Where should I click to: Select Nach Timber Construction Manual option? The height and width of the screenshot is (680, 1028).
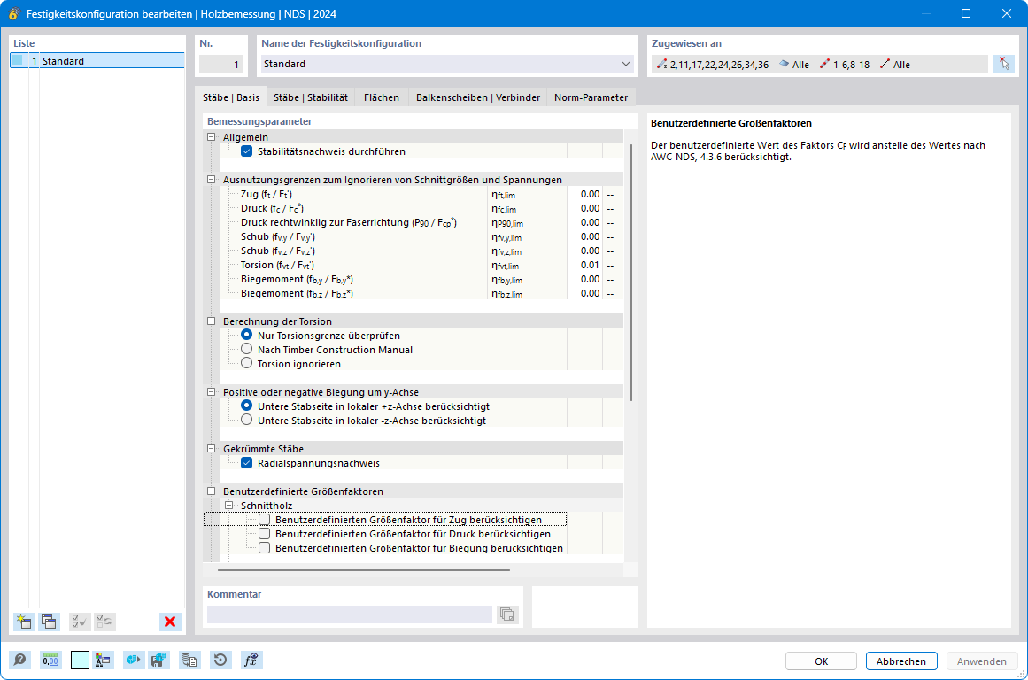click(246, 349)
